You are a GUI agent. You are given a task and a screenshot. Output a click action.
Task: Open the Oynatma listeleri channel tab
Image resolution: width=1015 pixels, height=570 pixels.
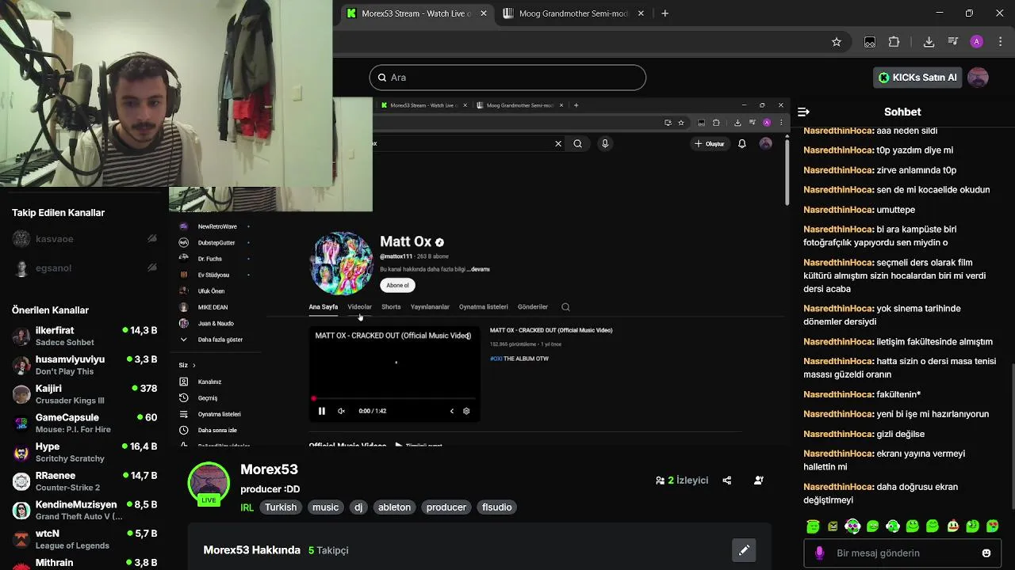483,307
